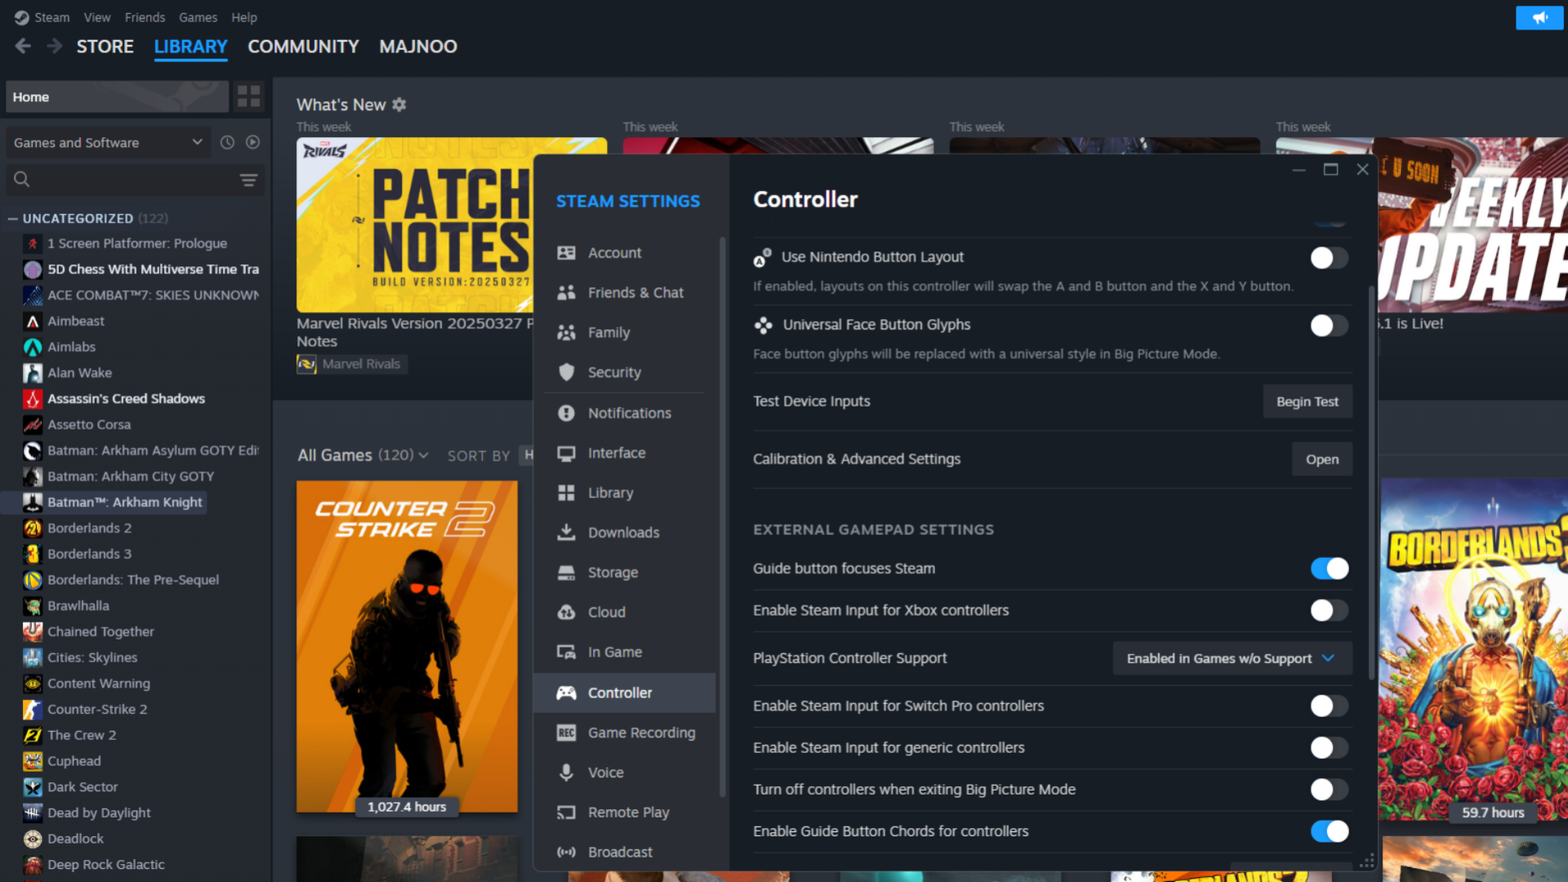Toggle Use Nintendo Button Layout
This screenshot has height=882, width=1568.
pos(1329,258)
